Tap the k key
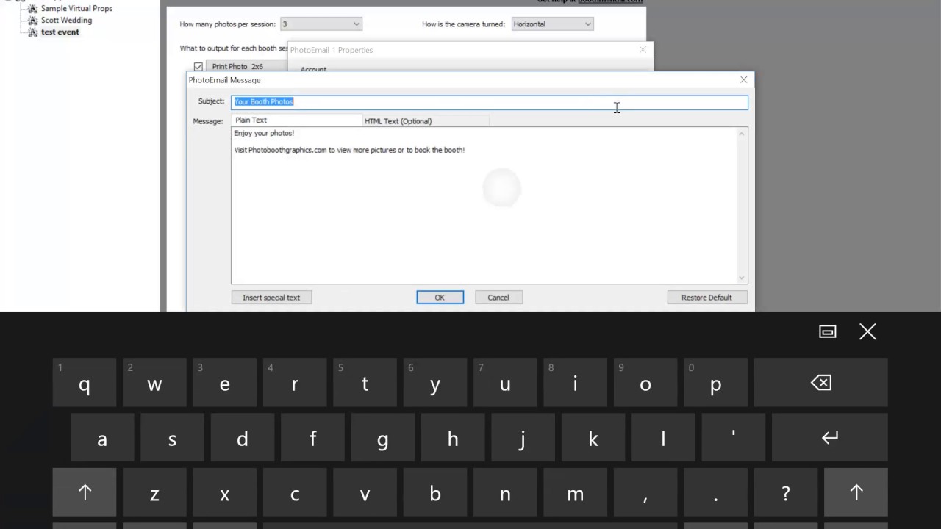This screenshot has width=941, height=529. (593, 438)
